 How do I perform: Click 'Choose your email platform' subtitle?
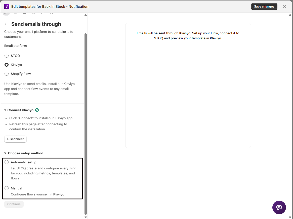[x=39, y=34]
